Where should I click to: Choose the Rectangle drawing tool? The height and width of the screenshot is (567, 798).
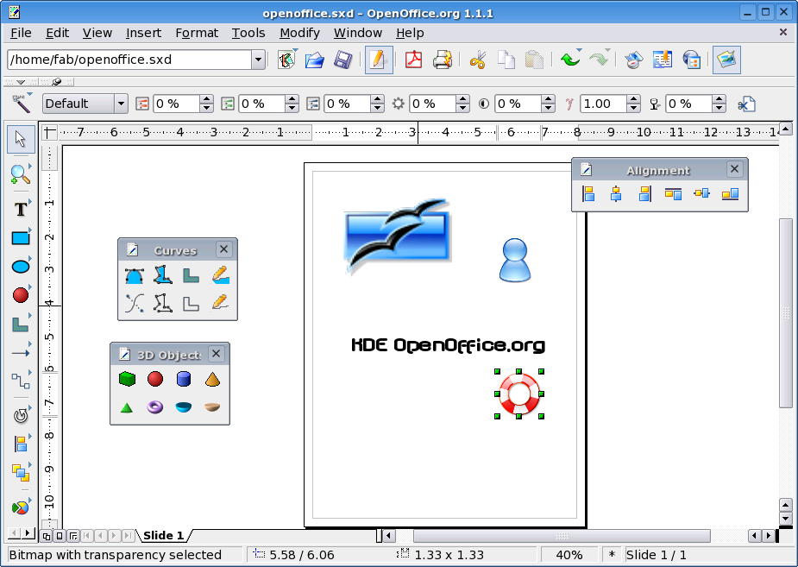21,237
